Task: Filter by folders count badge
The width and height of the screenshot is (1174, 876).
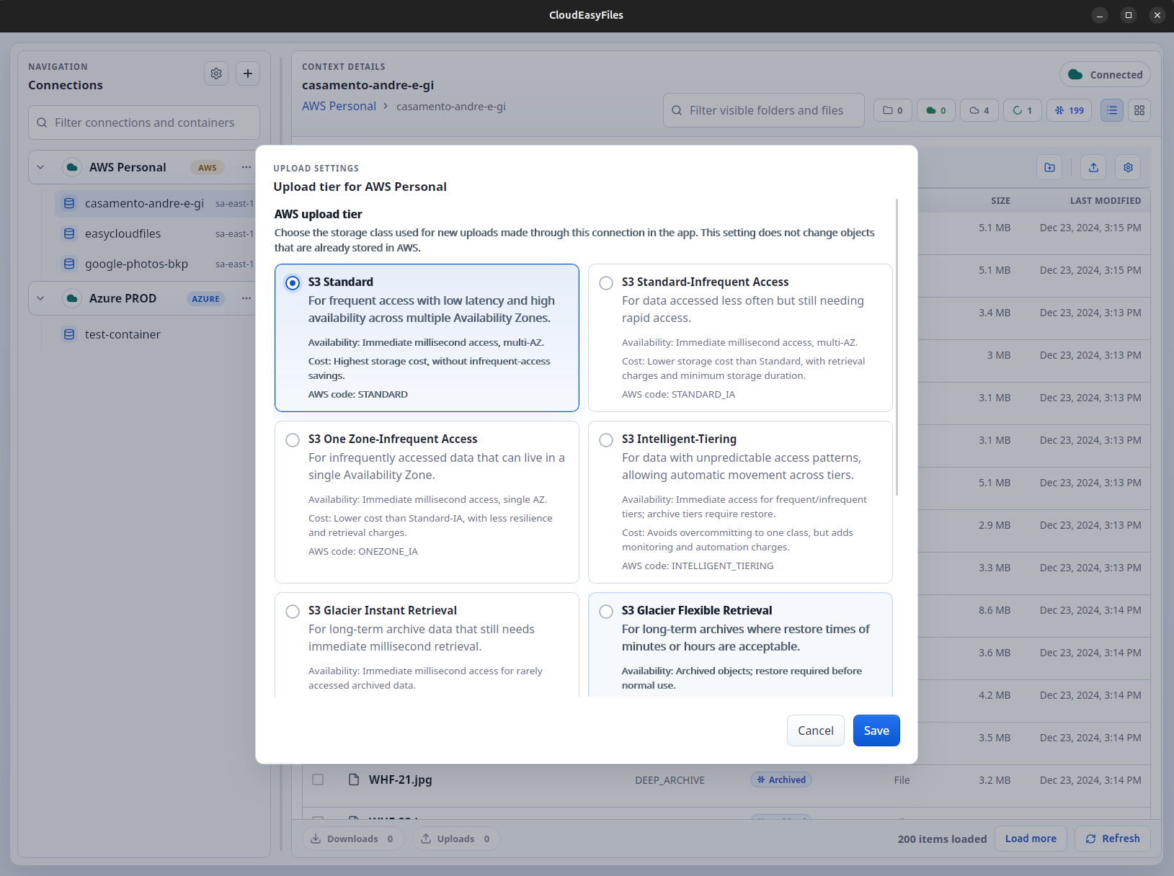Action: pos(893,110)
